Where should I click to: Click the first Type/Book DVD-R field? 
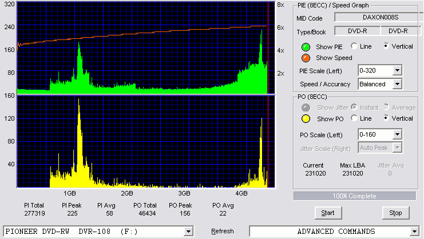point(358,31)
